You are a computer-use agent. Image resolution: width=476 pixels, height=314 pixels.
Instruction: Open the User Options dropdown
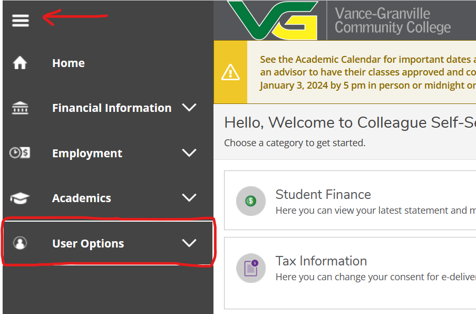pyautogui.click(x=189, y=243)
